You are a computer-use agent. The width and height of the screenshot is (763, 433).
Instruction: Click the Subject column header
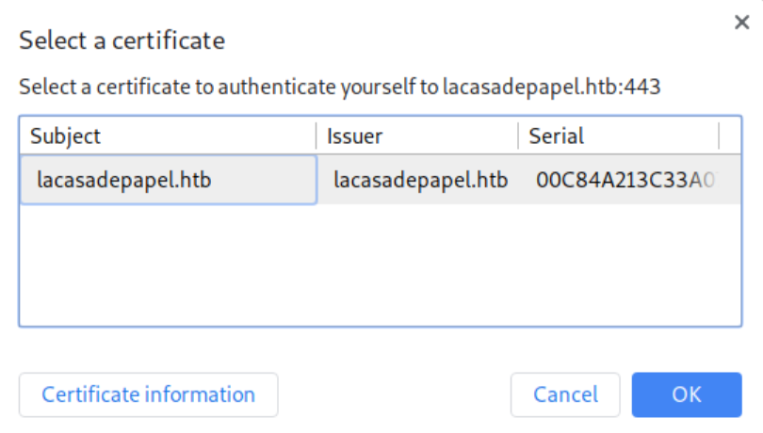point(66,136)
